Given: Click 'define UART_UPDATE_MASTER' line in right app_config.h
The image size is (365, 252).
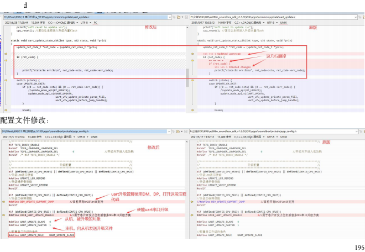Looking at the screenshot, I should (218, 225).
